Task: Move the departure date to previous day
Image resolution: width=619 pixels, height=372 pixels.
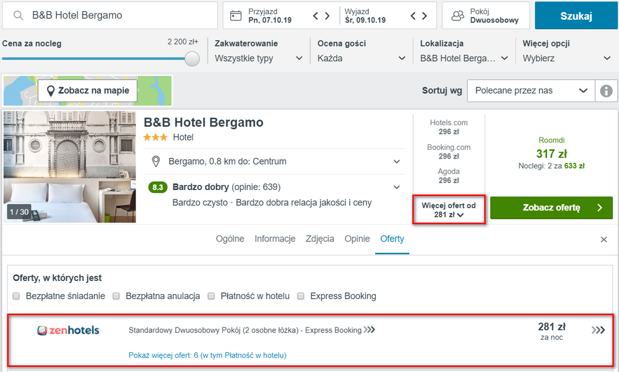Action: click(x=413, y=16)
